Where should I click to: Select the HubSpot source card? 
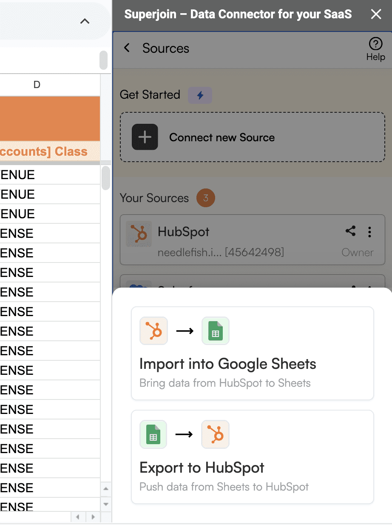253,240
